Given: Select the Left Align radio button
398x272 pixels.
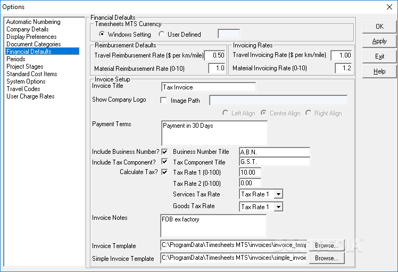Looking at the screenshot, I should coord(225,113).
